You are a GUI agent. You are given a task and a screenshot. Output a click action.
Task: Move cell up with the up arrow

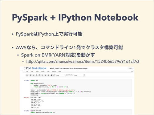point(43,75)
